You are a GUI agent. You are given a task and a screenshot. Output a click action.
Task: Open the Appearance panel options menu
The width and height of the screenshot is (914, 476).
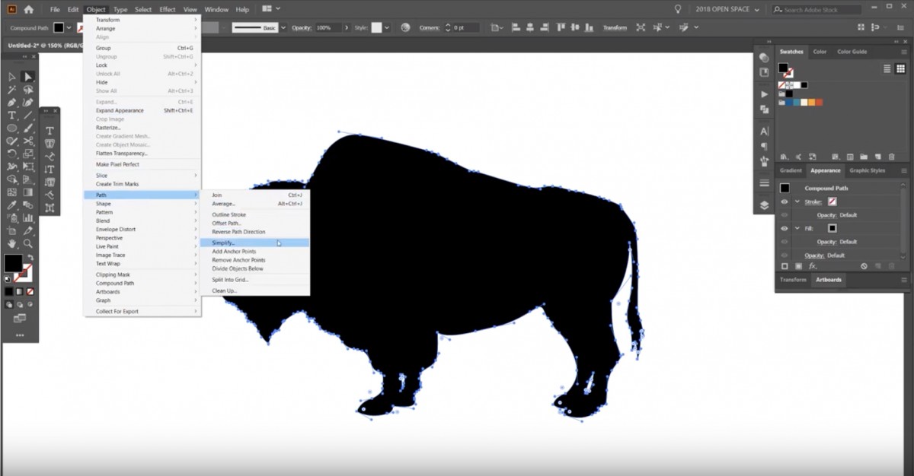(904, 171)
